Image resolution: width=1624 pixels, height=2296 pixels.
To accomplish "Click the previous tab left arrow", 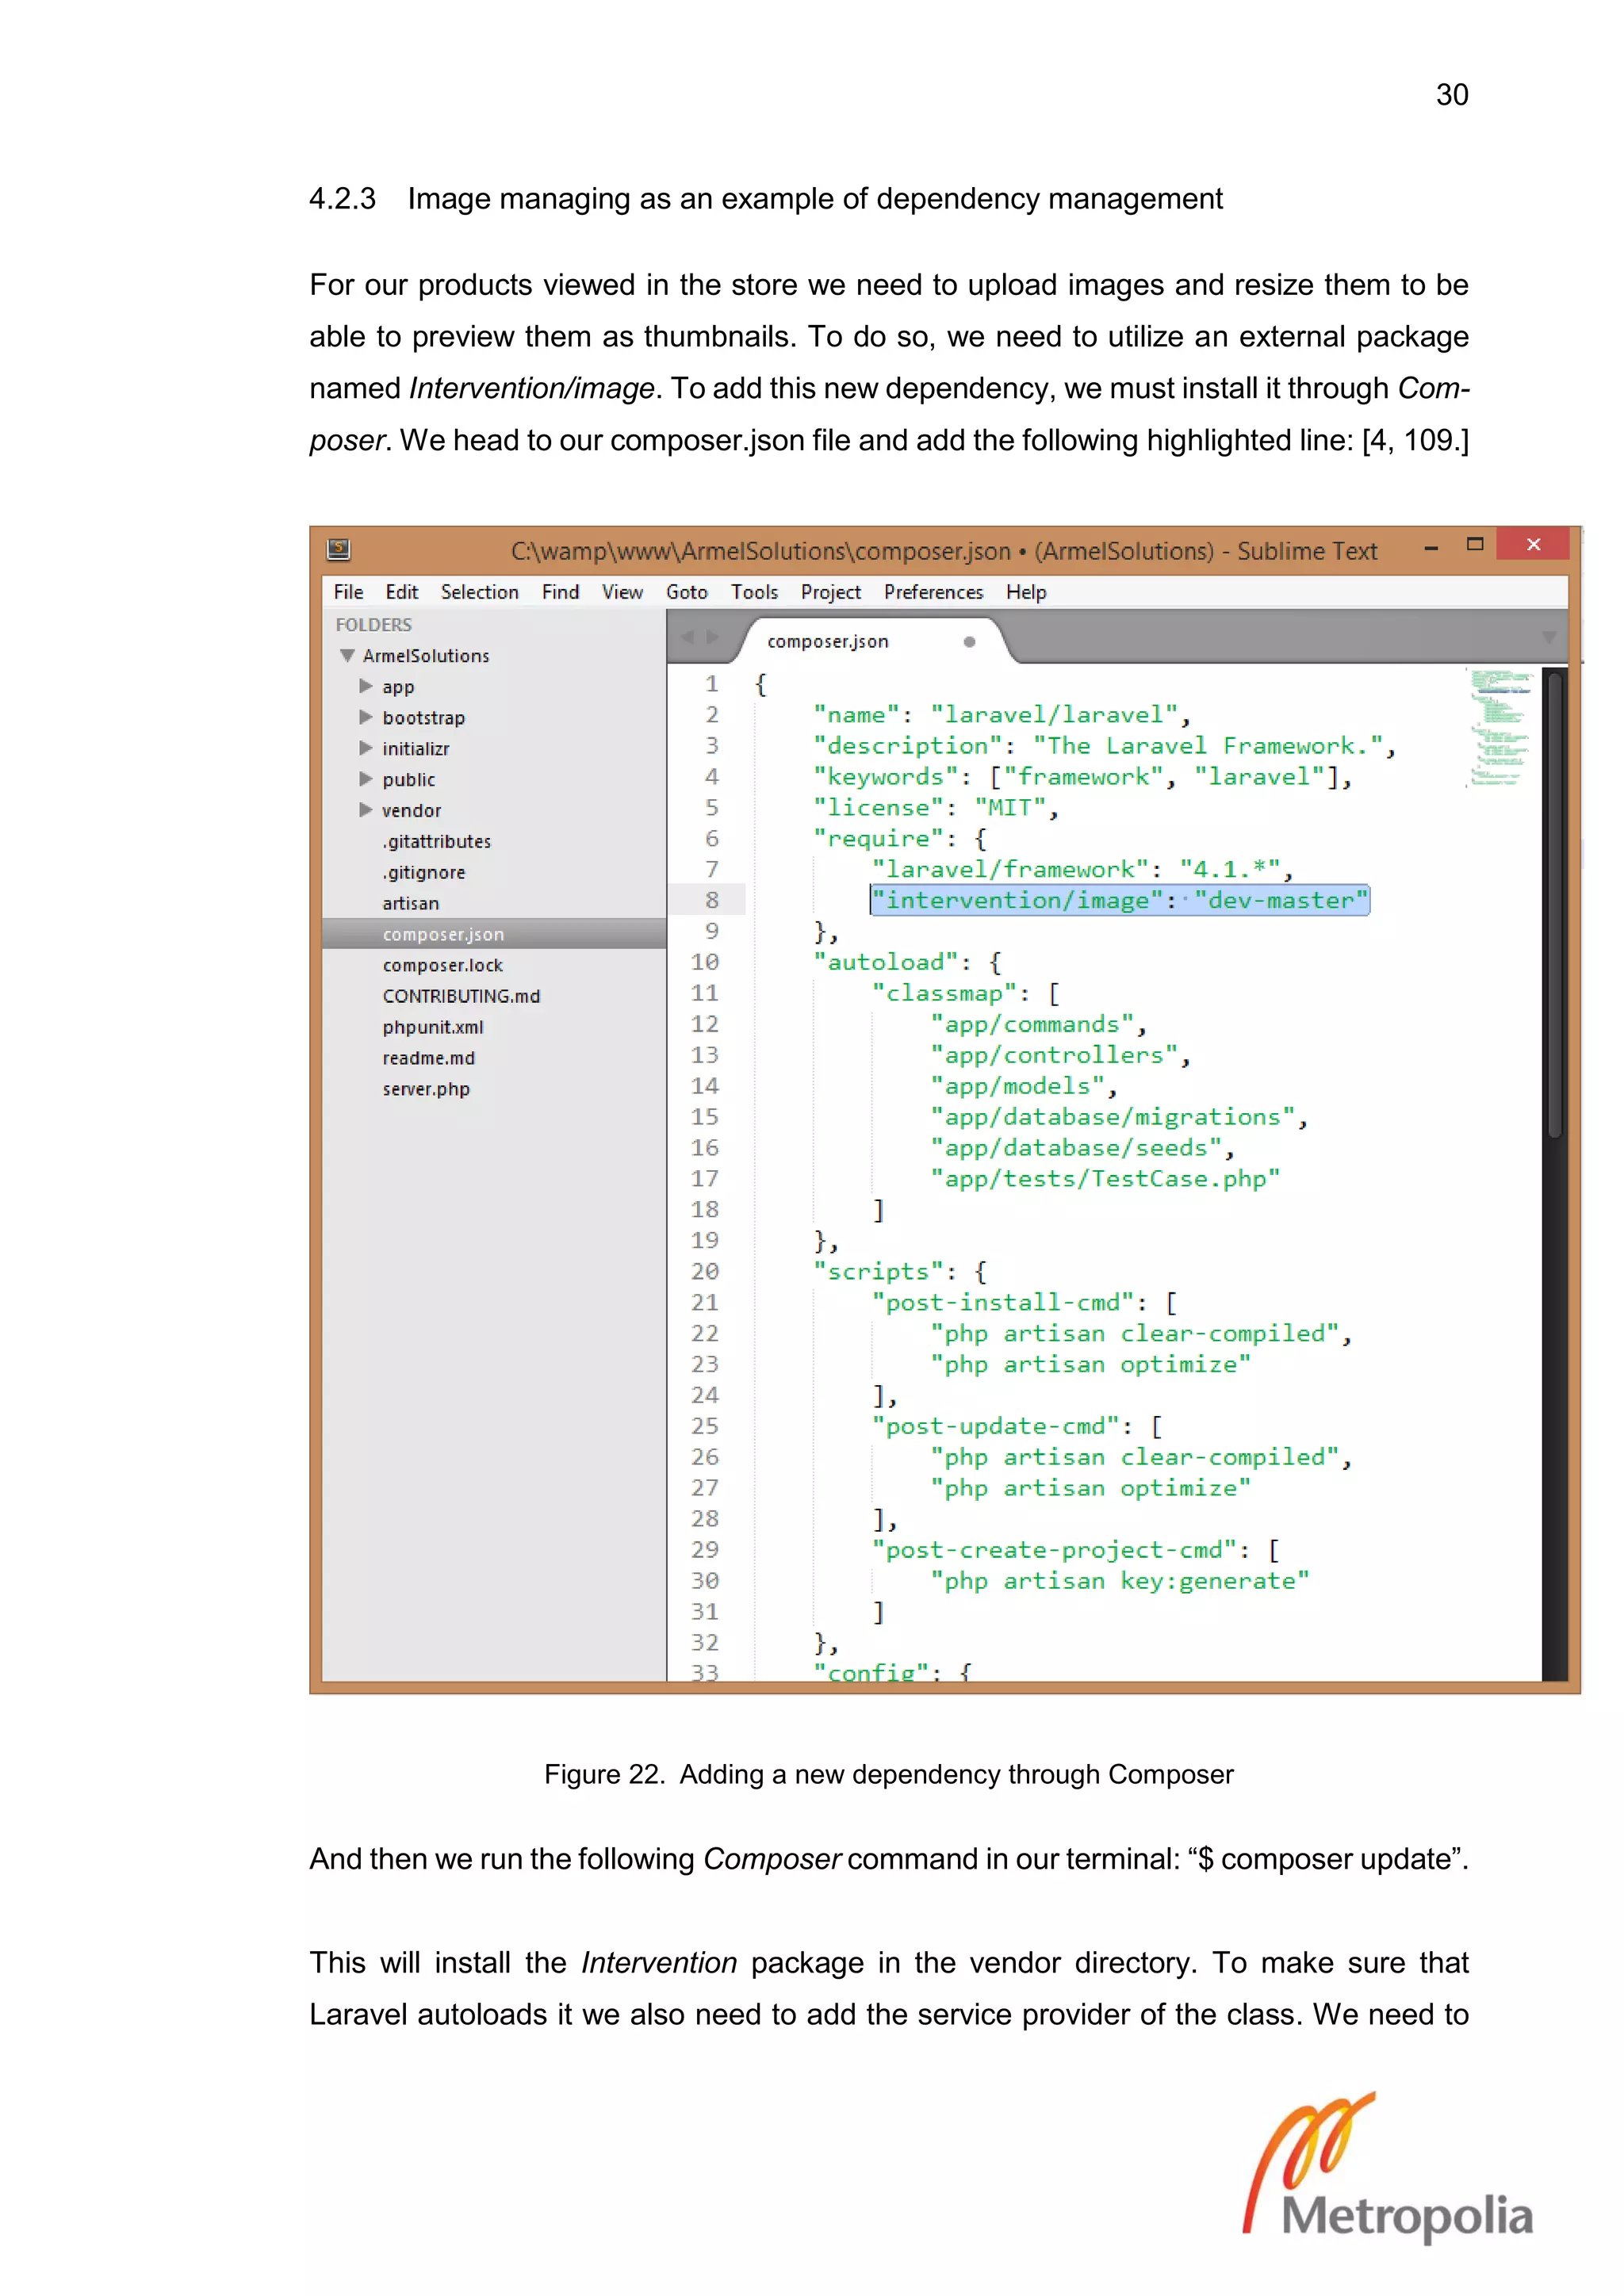I will pyautogui.click(x=687, y=637).
